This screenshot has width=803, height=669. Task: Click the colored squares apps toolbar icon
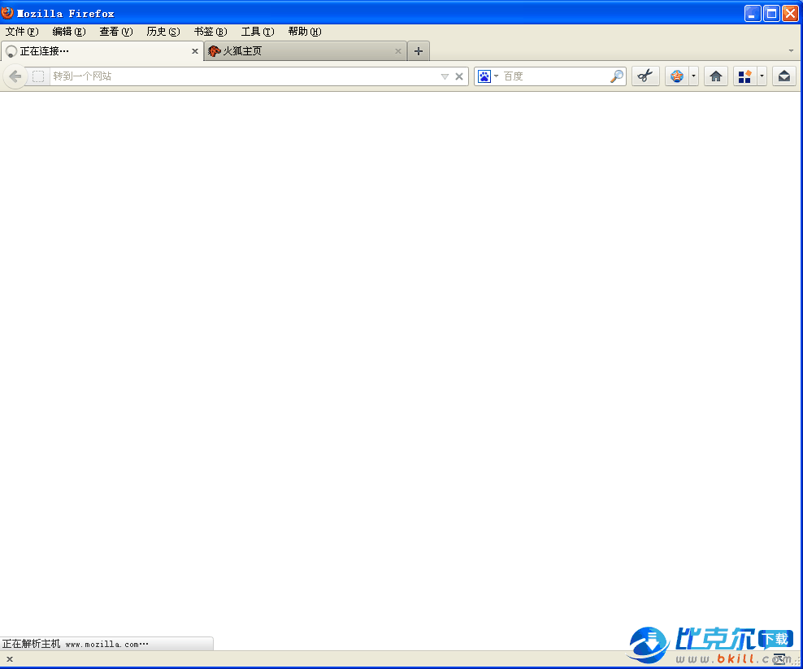click(744, 76)
